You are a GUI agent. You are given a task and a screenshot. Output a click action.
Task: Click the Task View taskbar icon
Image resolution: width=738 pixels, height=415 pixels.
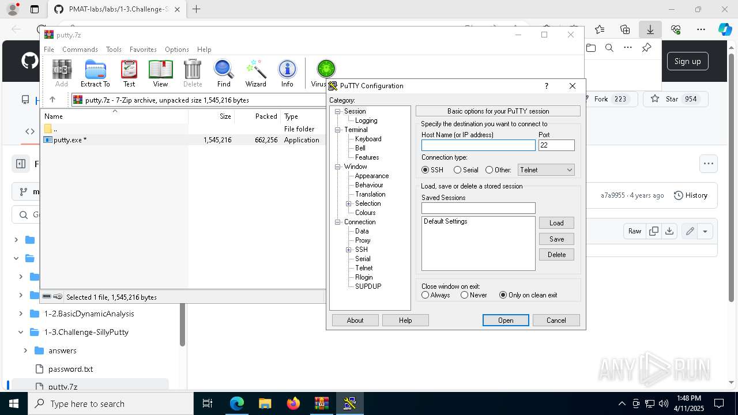pos(208,403)
